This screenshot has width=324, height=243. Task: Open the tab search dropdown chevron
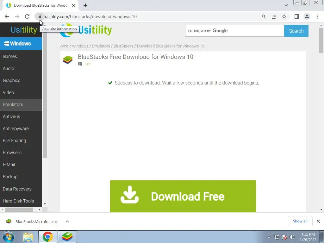[x=286, y=5]
